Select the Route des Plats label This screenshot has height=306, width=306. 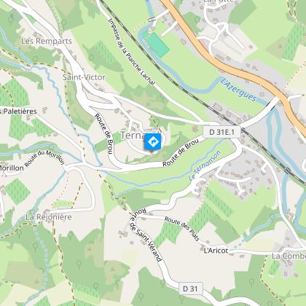(182, 229)
